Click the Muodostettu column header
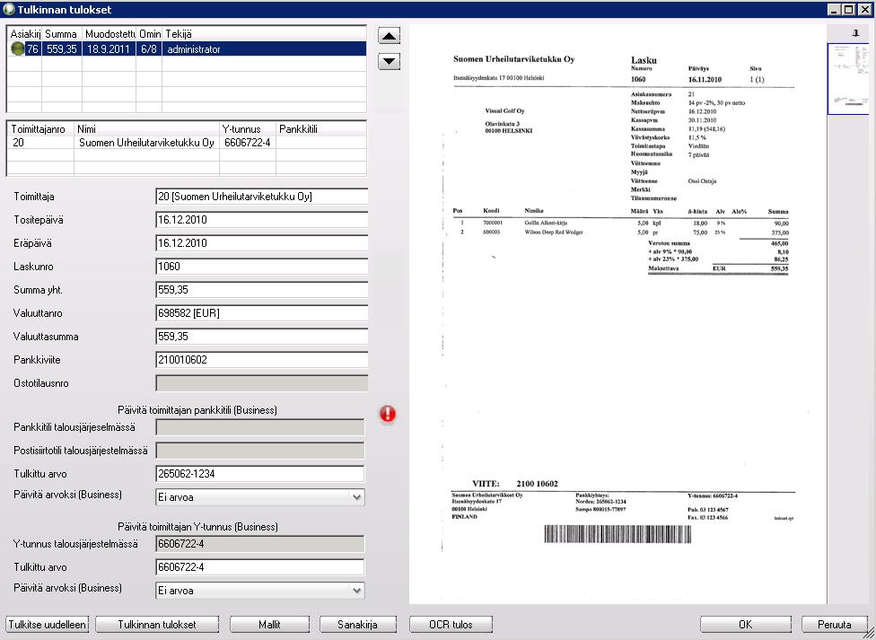The height and width of the screenshot is (640, 876). coord(109,34)
